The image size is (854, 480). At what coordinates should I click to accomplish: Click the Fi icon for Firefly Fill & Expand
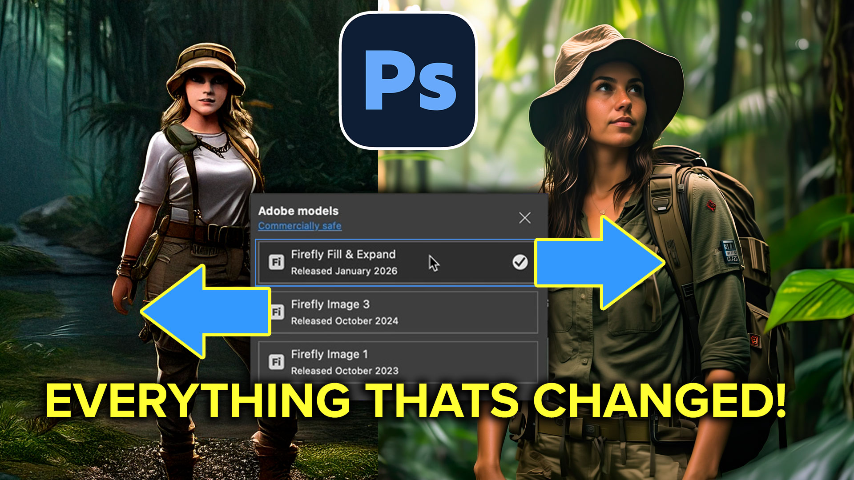[277, 261]
